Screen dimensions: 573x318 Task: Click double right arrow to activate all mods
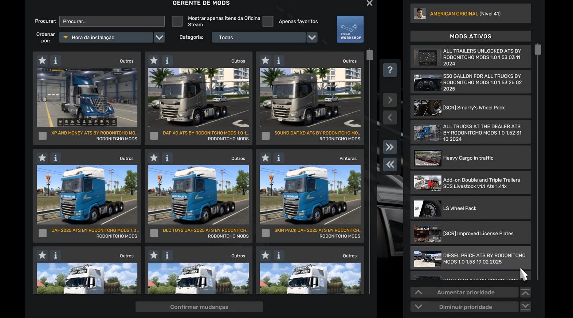click(x=390, y=147)
